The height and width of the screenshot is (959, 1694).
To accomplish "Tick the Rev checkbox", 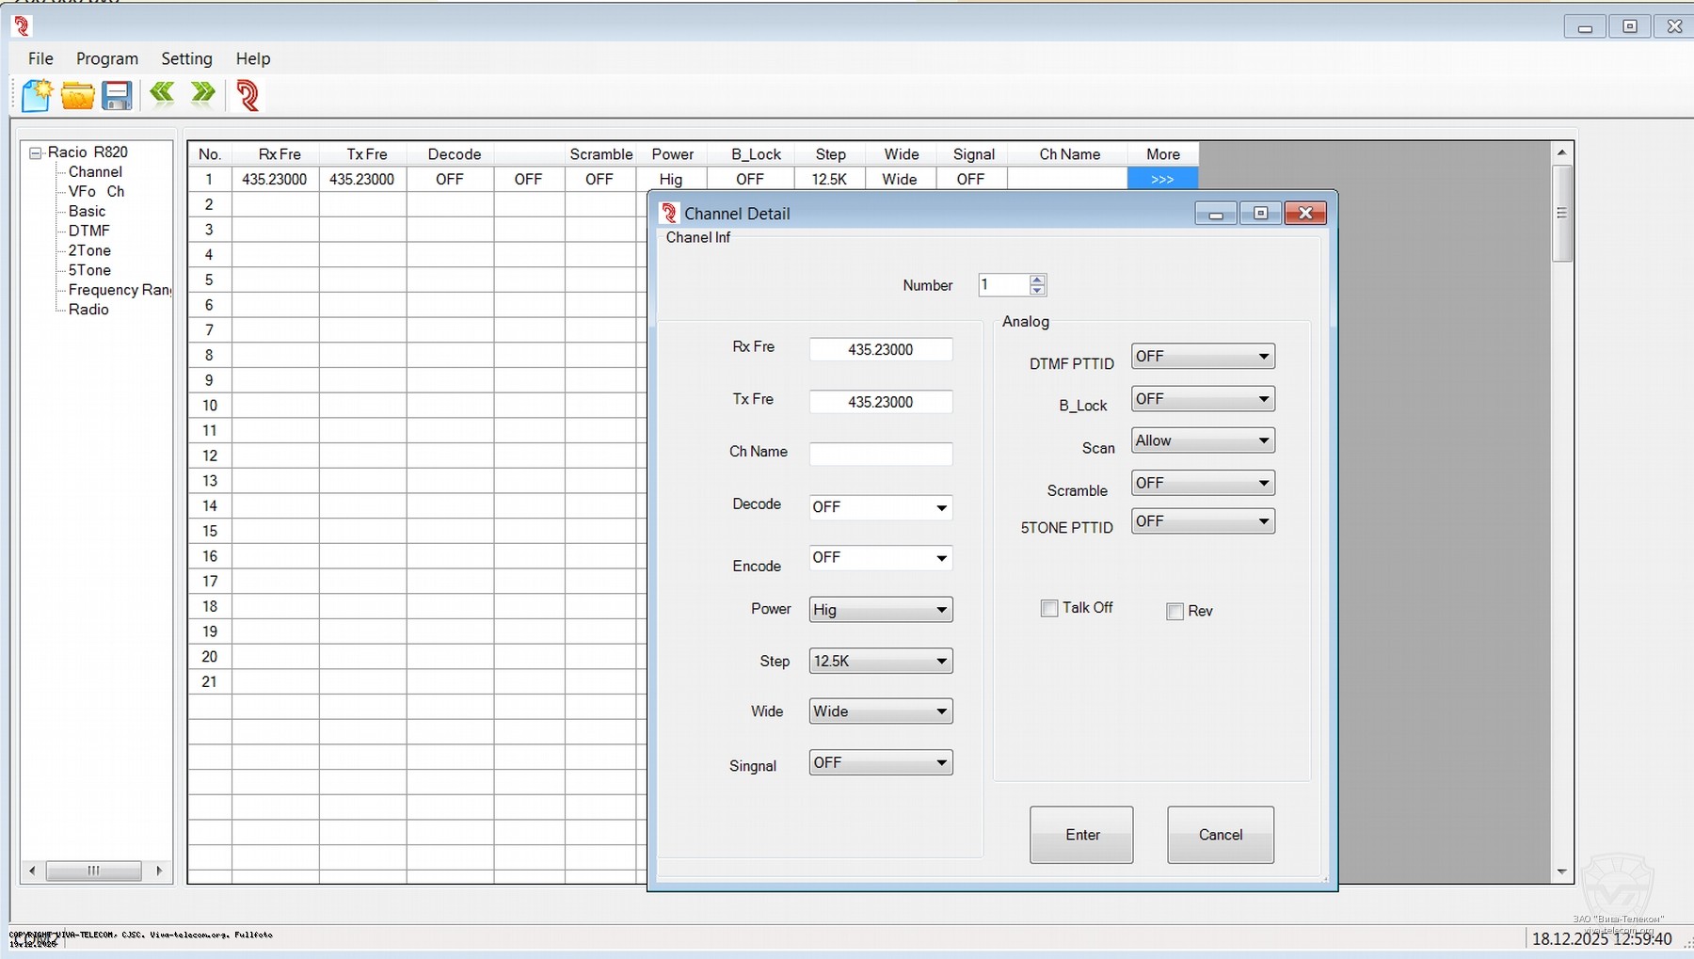I will (x=1175, y=612).
